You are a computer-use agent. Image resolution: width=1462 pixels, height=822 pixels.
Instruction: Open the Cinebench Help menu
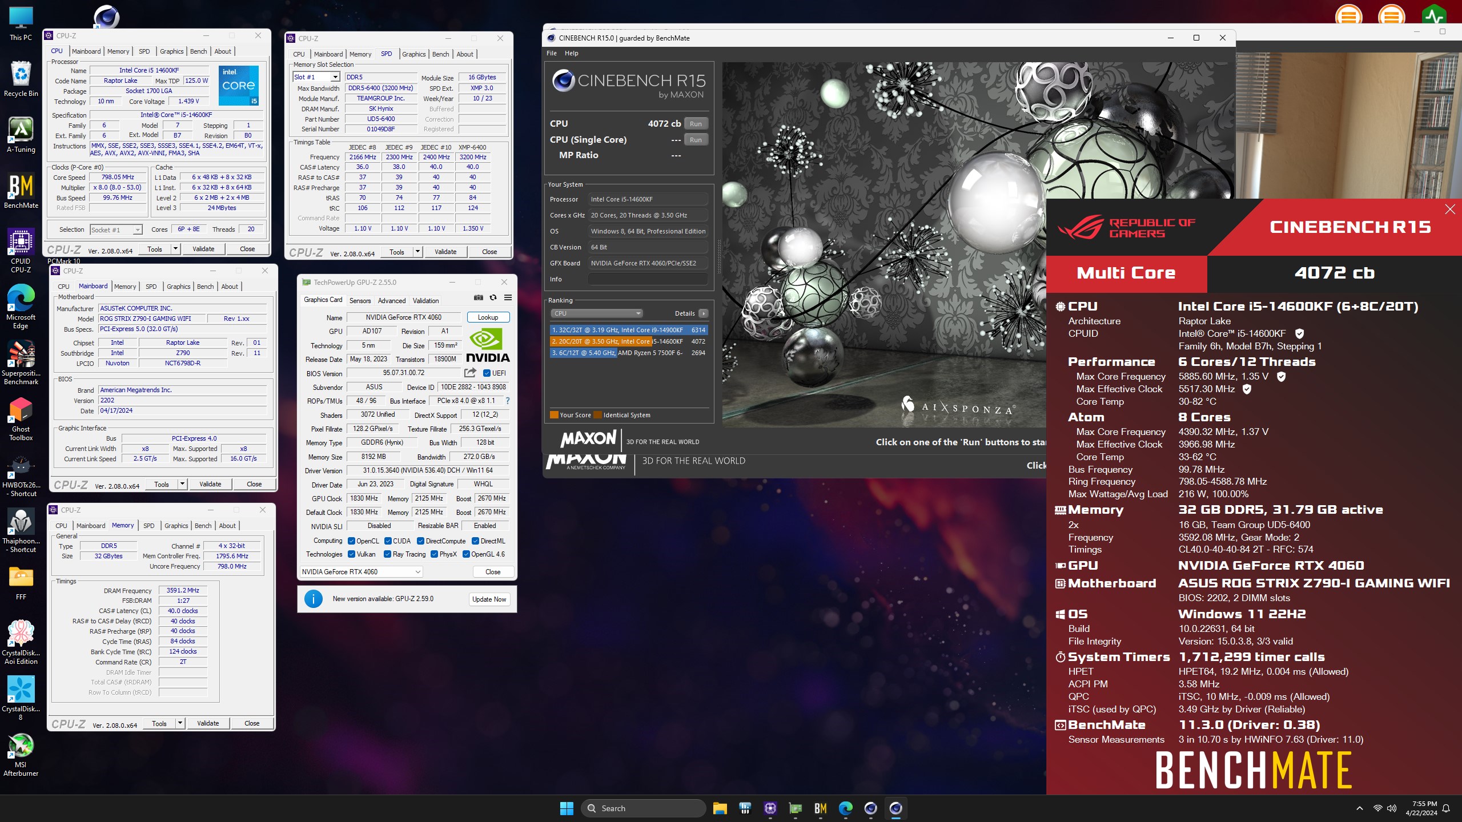pos(572,53)
